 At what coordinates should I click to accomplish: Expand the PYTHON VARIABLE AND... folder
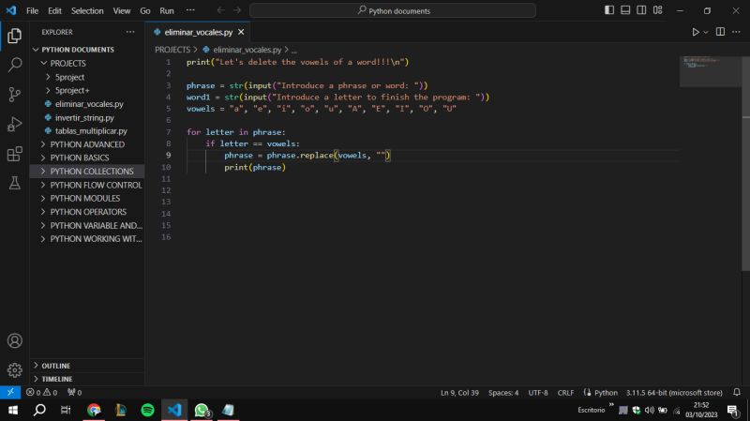(x=96, y=225)
